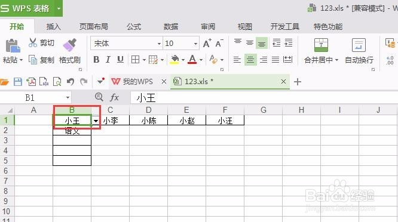
Task: Decrease font size with the A- icon
Action: point(219,44)
